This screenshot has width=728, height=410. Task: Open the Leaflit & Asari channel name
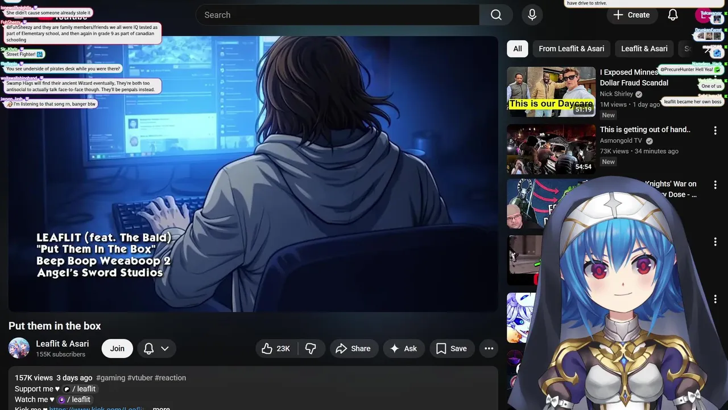[x=63, y=343]
